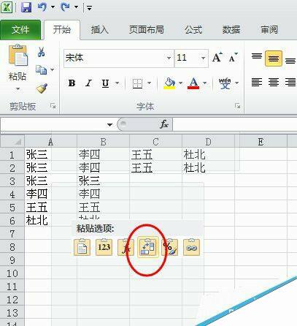Switch to the 页面布局 (Page Layout) tab

click(x=146, y=30)
